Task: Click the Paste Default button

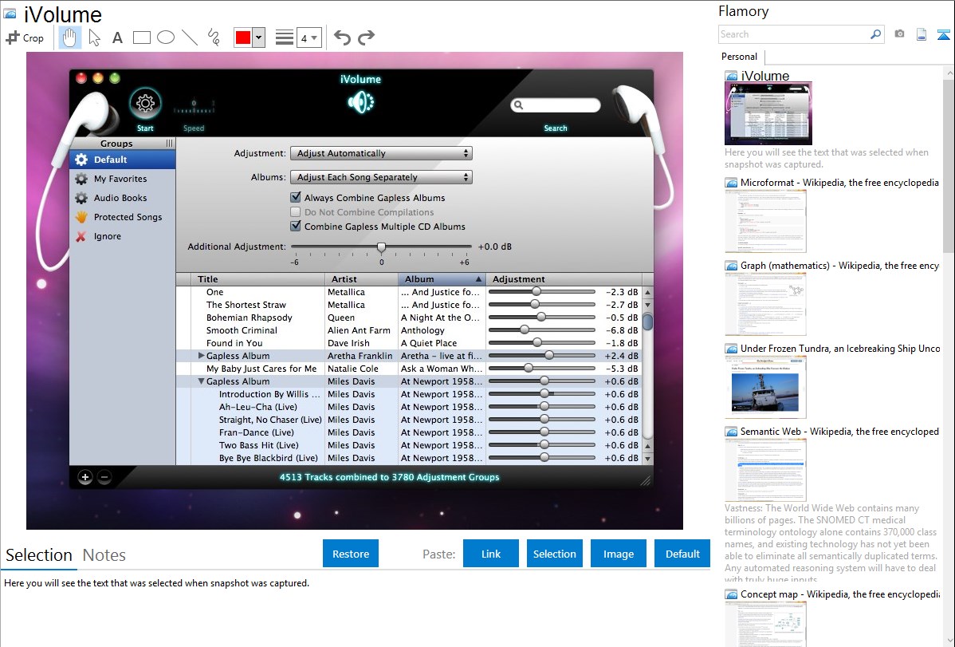Action: click(x=682, y=554)
